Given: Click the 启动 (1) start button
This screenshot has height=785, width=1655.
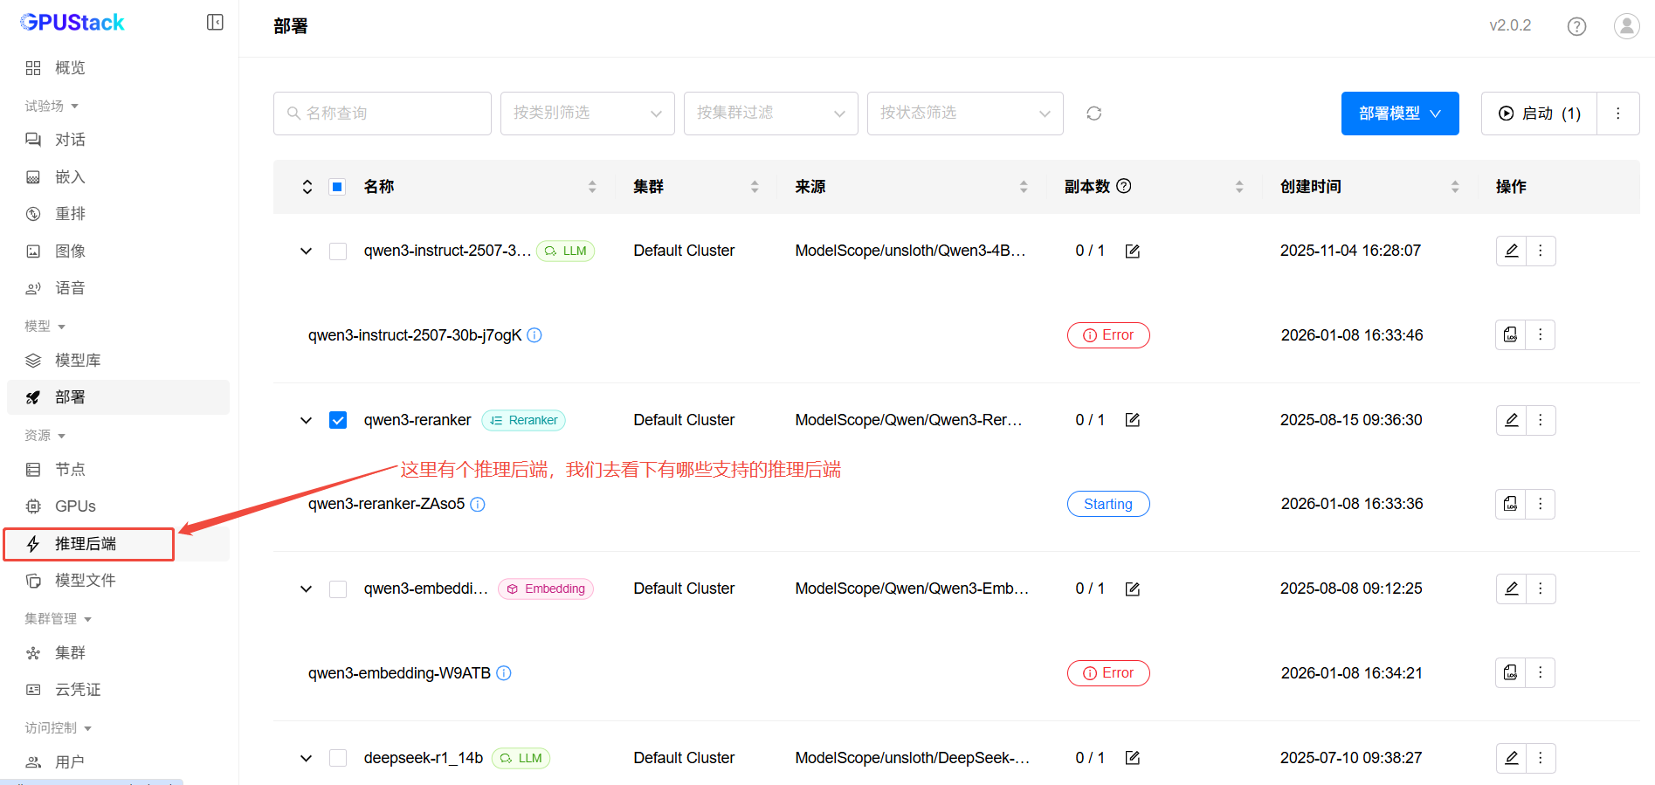Looking at the screenshot, I should tap(1539, 114).
